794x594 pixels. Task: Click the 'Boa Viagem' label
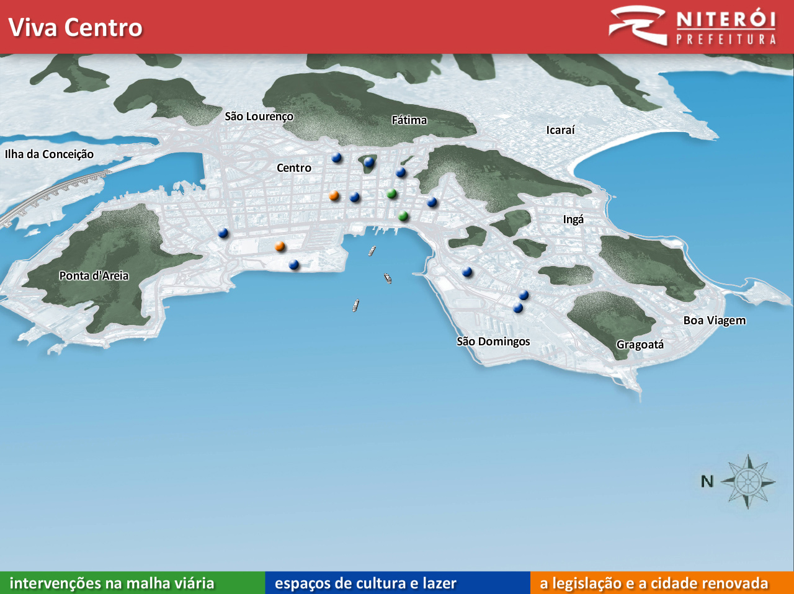pyautogui.click(x=714, y=321)
